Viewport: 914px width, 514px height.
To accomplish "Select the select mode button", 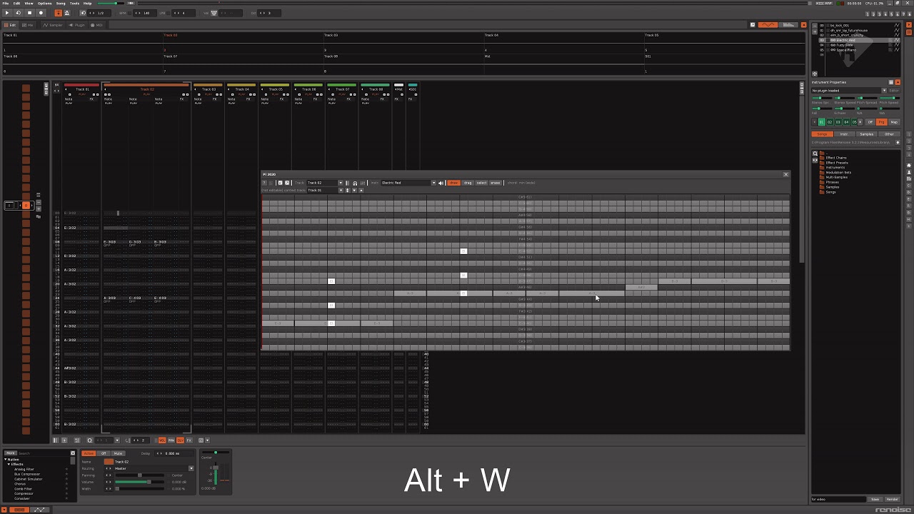I will click(481, 183).
